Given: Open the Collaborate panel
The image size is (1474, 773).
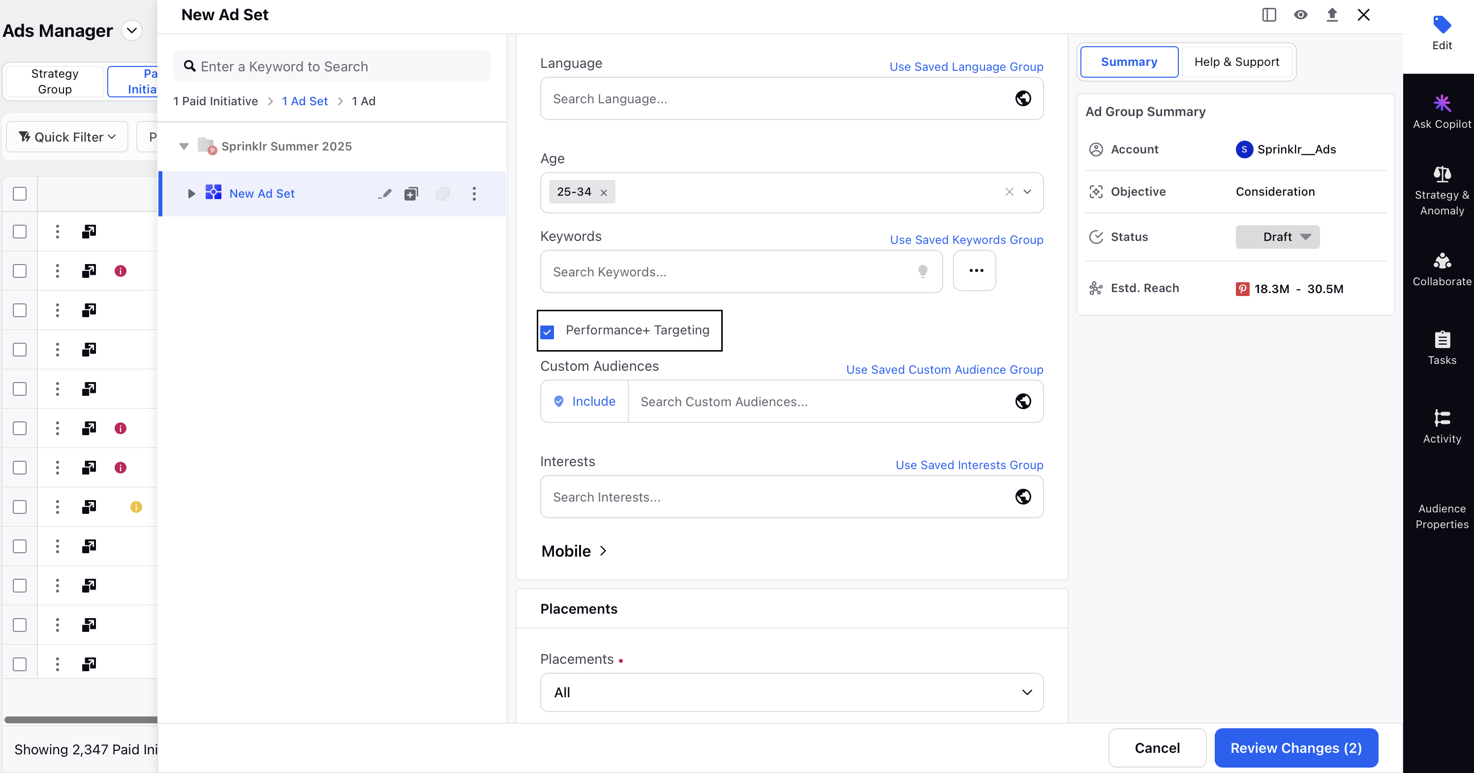Looking at the screenshot, I should 1442,269.
